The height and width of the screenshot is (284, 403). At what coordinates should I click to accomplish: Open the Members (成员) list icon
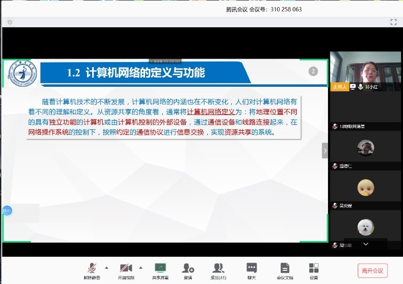point(218,268)
